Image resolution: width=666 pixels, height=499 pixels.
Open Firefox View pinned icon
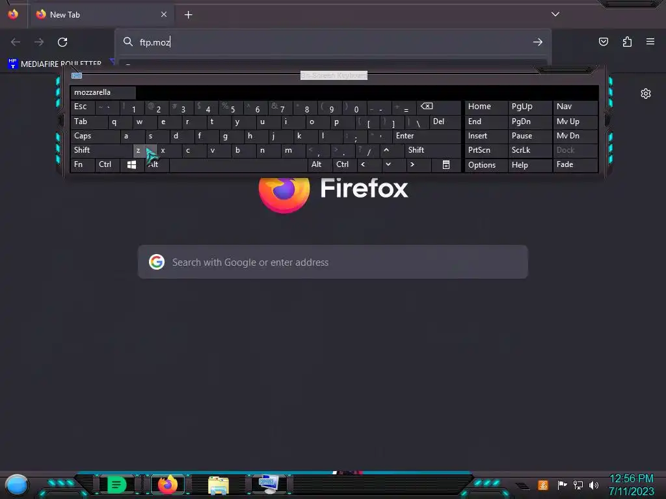[x=13, y=14]
